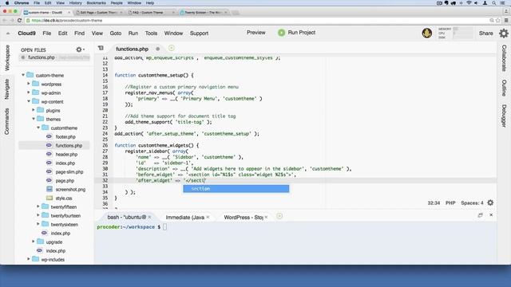
Task: Open the Tools menu
Action: point(151,33)
